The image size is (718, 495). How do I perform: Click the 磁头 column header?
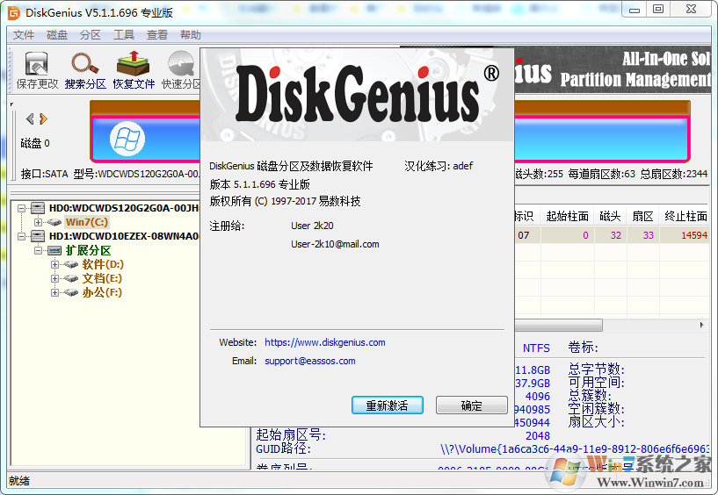pyautogui.click(x=611, y=217)
